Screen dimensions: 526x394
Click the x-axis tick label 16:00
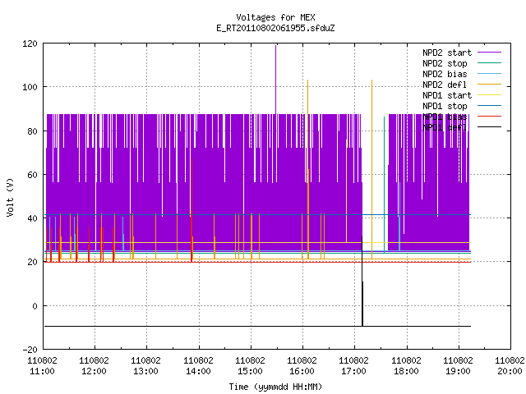(302, 372)
